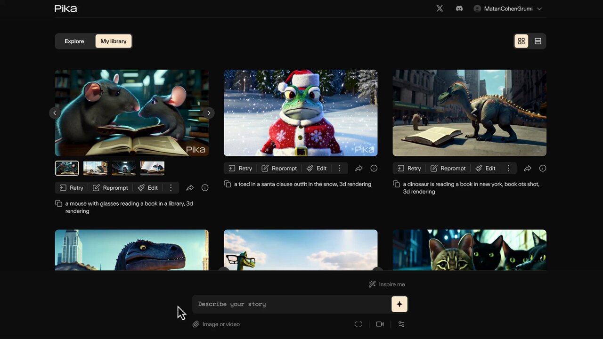
Task: Select grid view layout
Action: pos(521,41)
